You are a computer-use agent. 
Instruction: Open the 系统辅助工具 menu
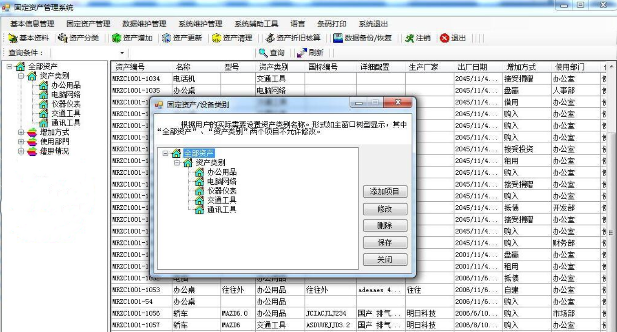(256, 24)
